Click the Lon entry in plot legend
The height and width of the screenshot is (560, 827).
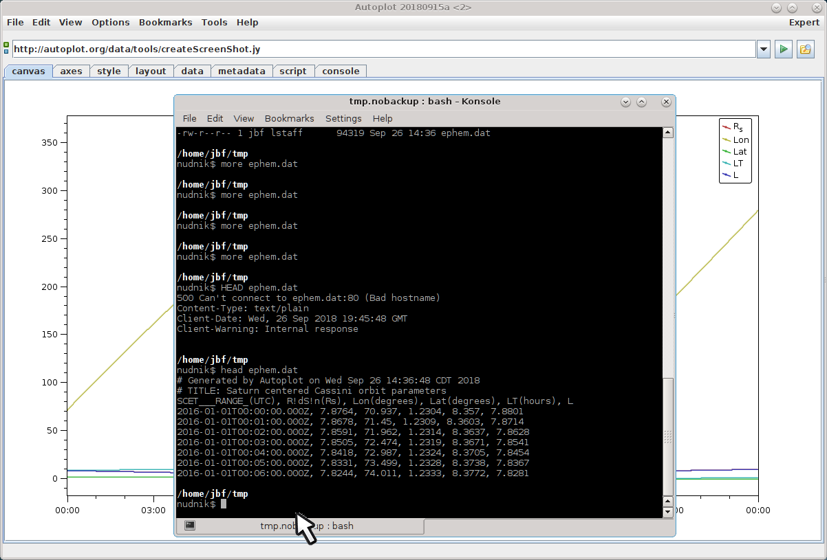click(x=740, y=139)
